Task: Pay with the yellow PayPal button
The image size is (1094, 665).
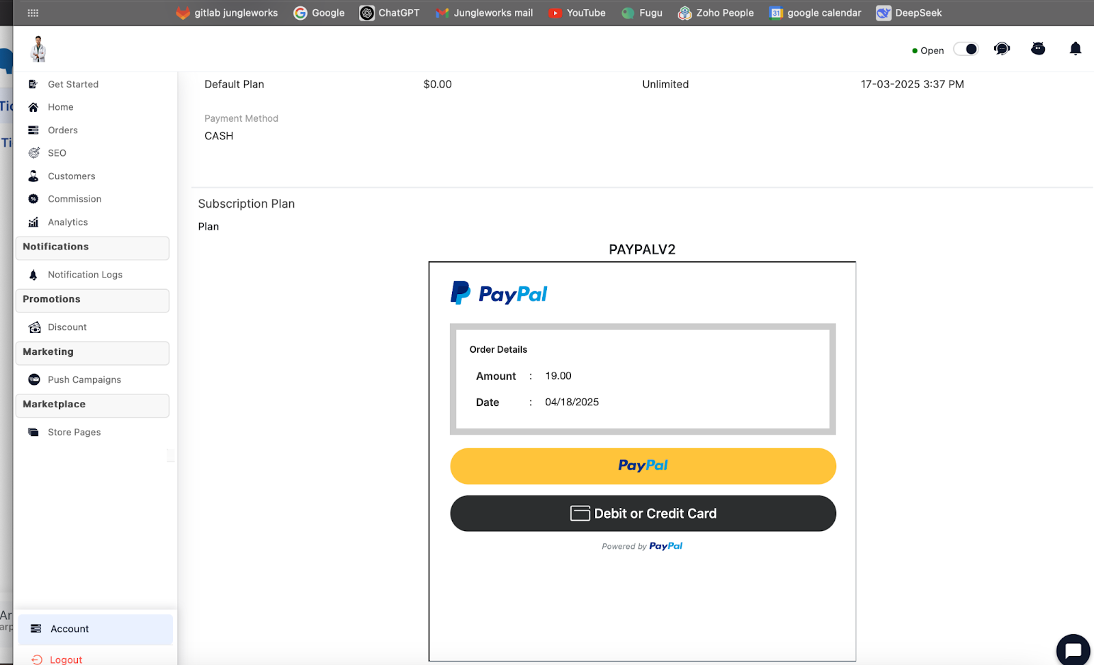Action: coord(643,466)
